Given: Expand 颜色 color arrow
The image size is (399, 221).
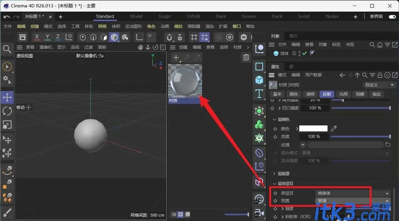Looking at the screenshot, I should [297, 129].
